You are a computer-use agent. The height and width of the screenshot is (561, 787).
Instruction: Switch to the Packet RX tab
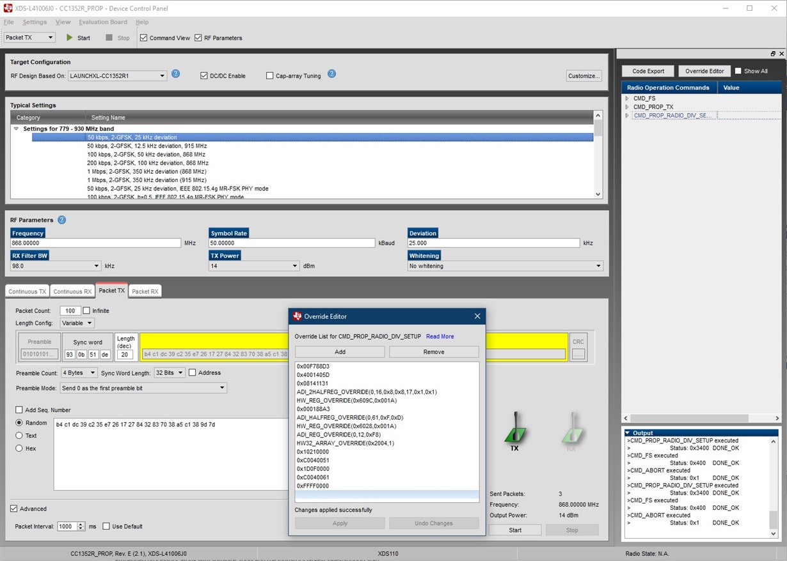pyautogui.click(x=145, y=291)
